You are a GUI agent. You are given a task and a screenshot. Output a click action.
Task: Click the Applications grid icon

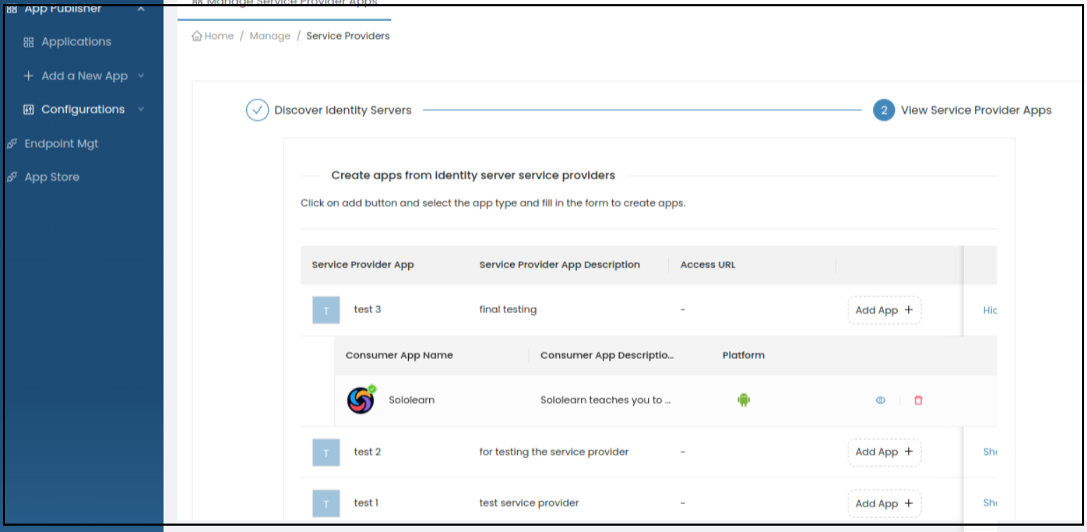point(29,42)
